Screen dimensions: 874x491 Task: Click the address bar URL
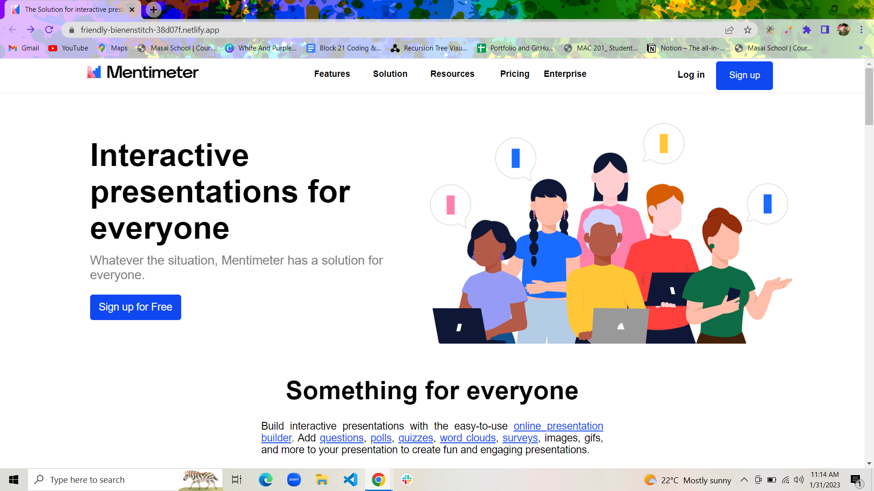pyautogui.click(x=150, y=30)
